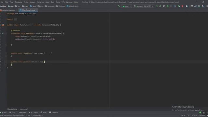Viewport: 208px width, 117px height.
Task: Open the Help menu
Action: point(76,2)
